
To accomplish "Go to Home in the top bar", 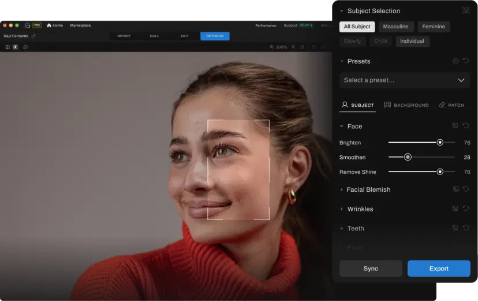I will pos(55,25).
